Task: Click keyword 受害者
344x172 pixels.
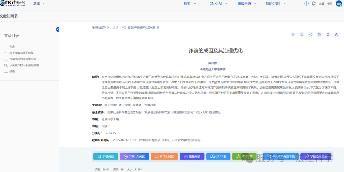Action: point(137,105)
